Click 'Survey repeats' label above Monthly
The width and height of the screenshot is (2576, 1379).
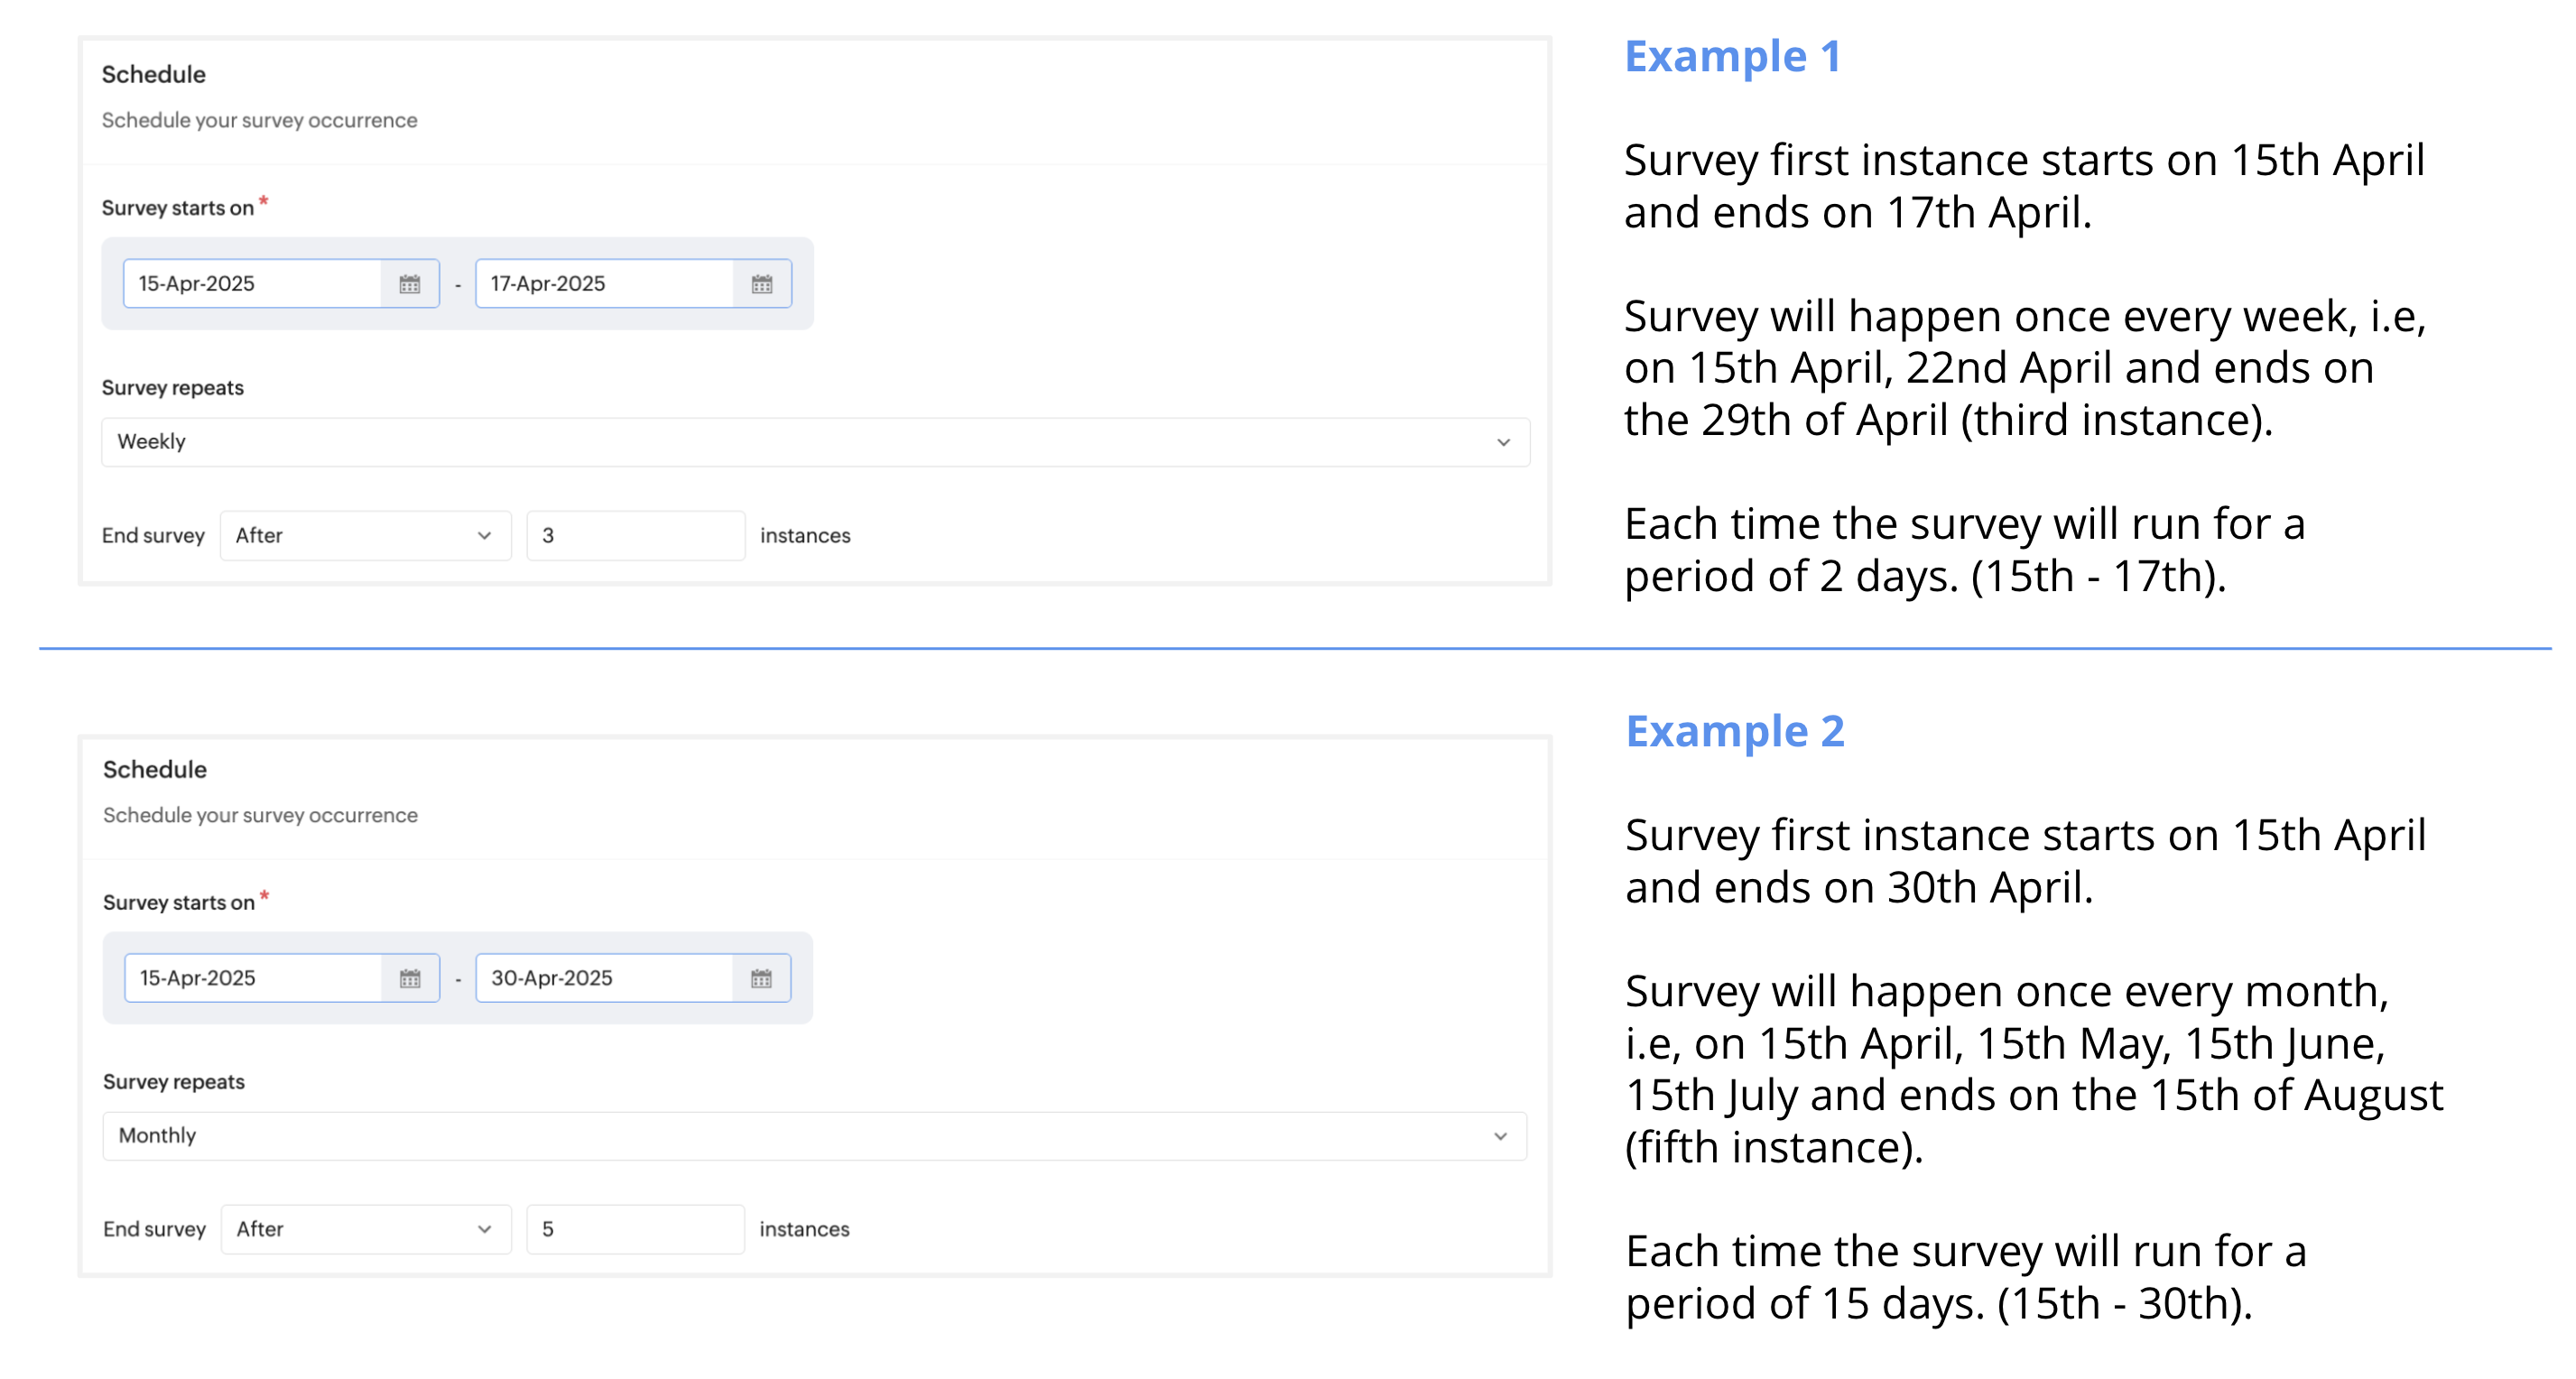pos(174,1082)
